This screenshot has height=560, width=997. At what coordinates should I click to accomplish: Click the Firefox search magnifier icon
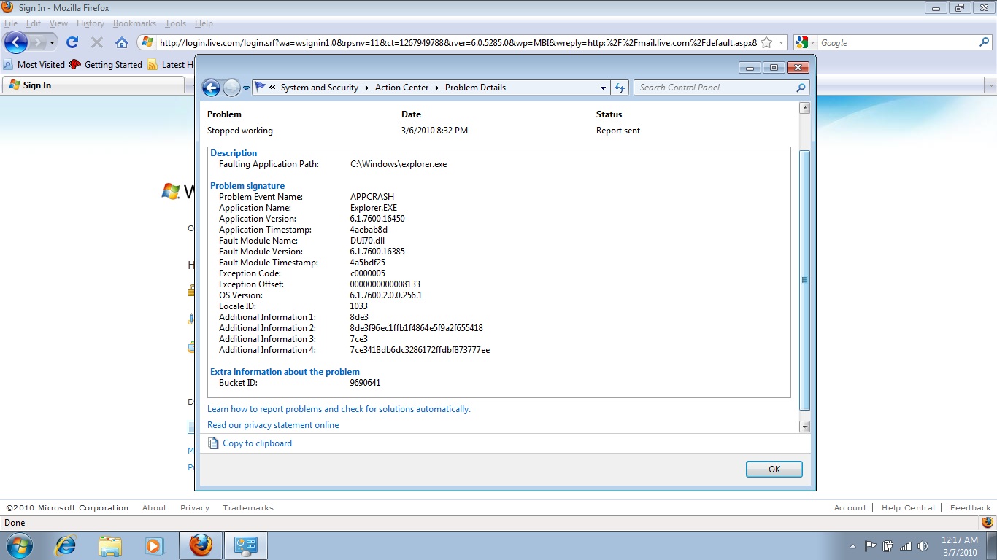[985, 43]
